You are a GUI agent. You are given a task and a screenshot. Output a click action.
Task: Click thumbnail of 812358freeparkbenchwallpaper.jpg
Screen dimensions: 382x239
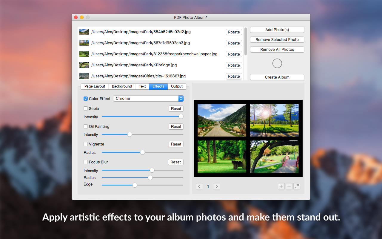tap(84, 54)
